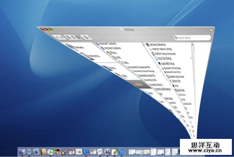Image resolution: width=234 pixels, height=157 pixels.
Task: Open QuickTime Player blue Q in Dock
Action: [x=122, y=152]
